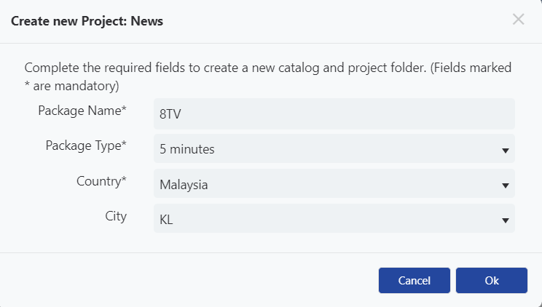Viewport: 542px width, 307px height.
Task: Click the mandatory fields instruction text
Action: 268,76
